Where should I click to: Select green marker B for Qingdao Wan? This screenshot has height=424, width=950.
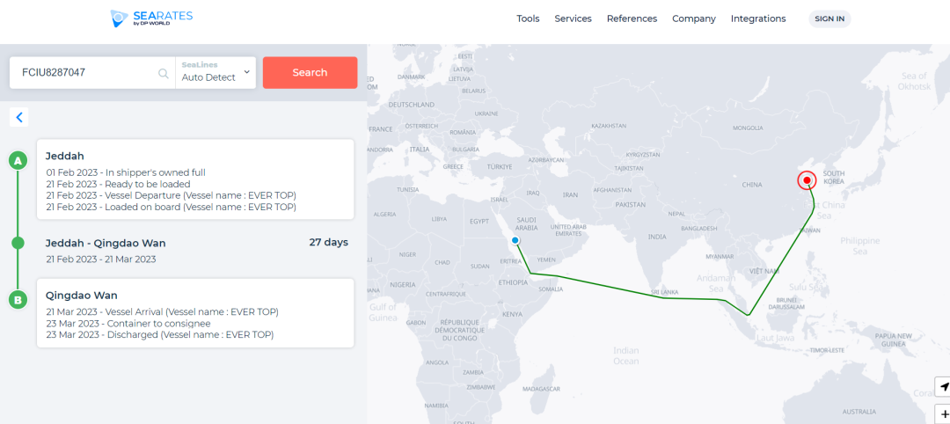[18, 300]
